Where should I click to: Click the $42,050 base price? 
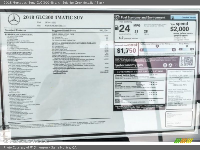pos(103,30)
